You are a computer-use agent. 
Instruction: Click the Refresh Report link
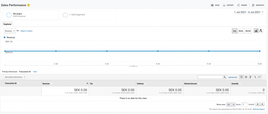(x=259, y=109)
